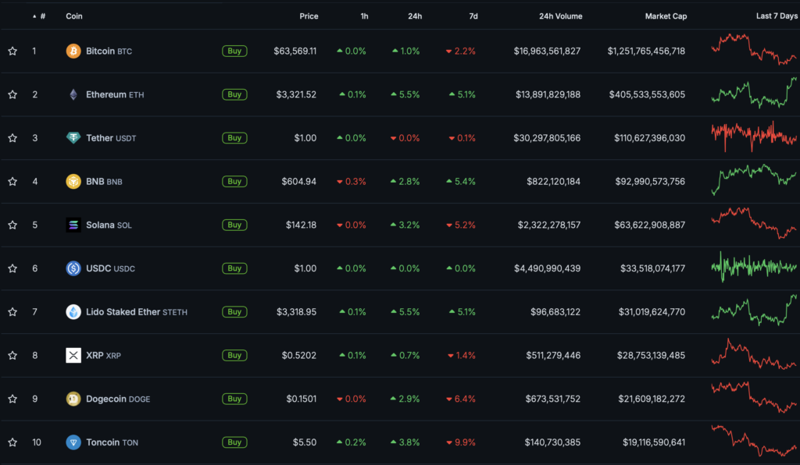Toggle the favorite star for BNB
This screenshot has width=800, height=465.
(12, 182)
